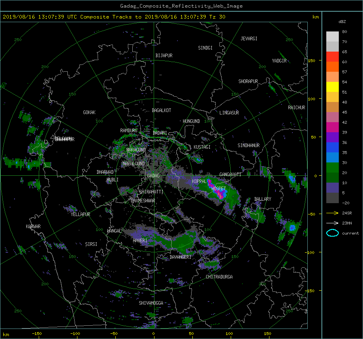Click the SHORAPUR city label
This screenshot has width=363, height=339.
248,81
